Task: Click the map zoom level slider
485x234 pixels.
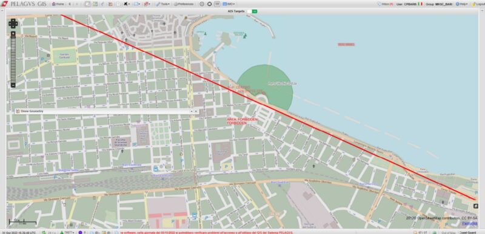Action: [x=13, y=59]
